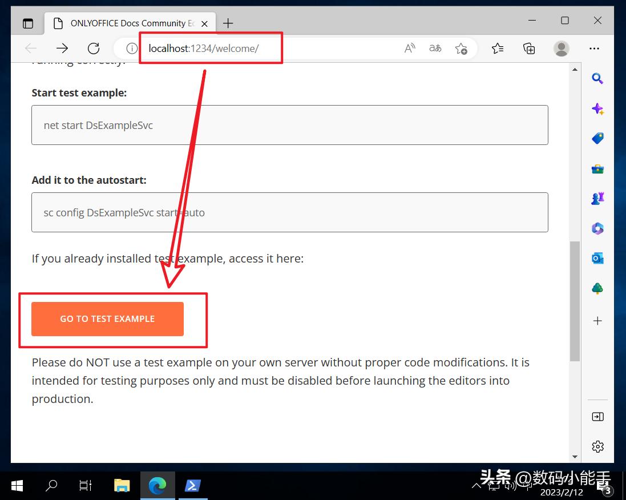The image size is (626, 500).
Task: Refresh the page with reload icon
Action: pos(94,49)
